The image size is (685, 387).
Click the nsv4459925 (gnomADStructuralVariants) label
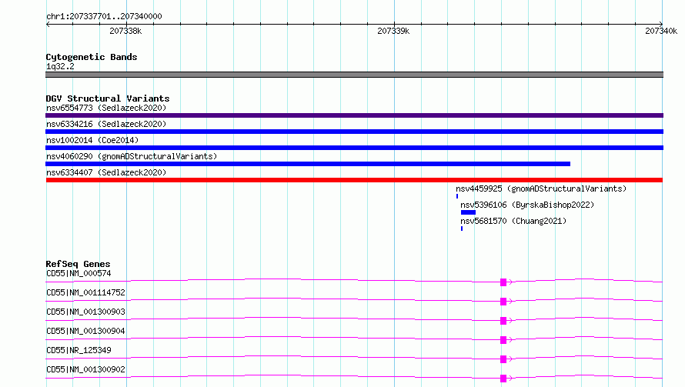[541, 188]
